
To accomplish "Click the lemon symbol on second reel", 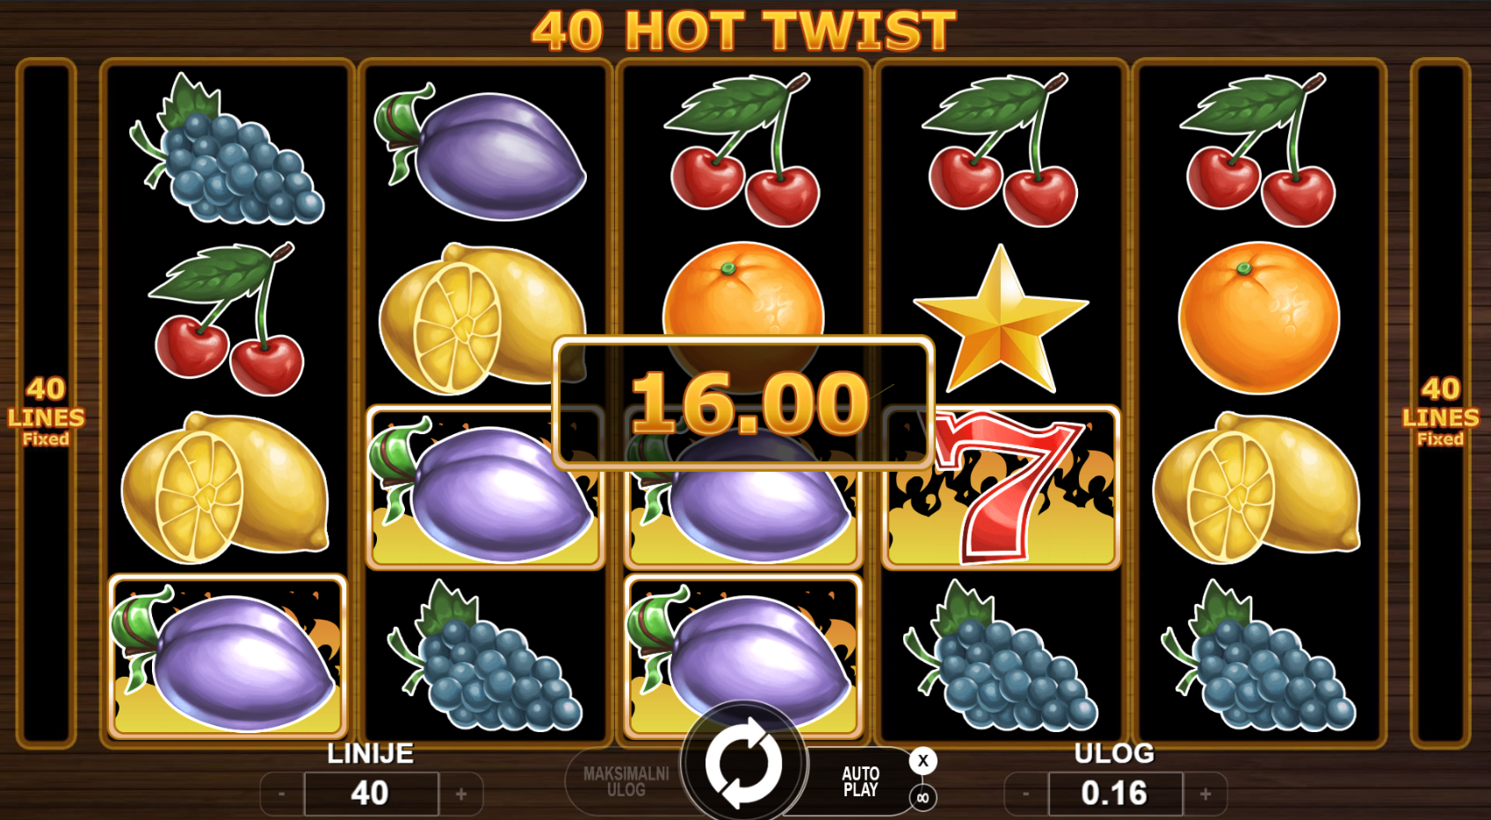I will point(482,318).
